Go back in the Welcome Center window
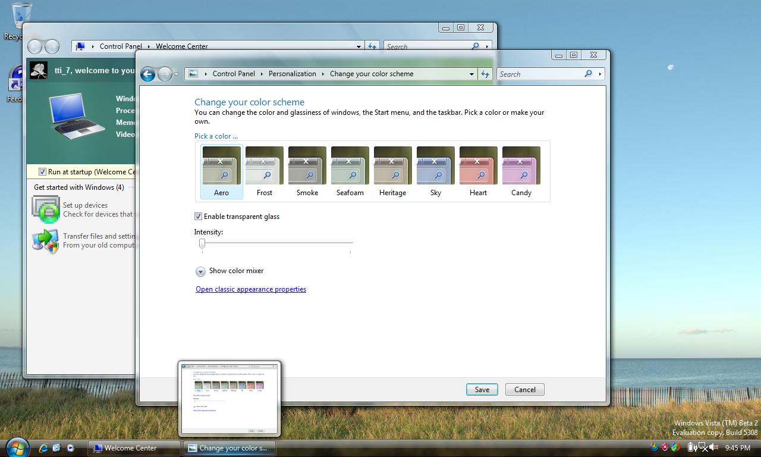 pyautogui.click(x=34, y=46)
